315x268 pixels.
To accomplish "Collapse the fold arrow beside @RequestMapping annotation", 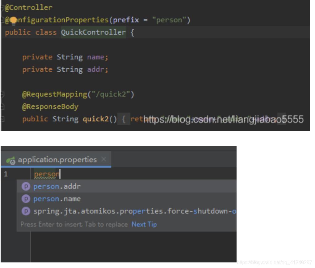I will (2, 94).
